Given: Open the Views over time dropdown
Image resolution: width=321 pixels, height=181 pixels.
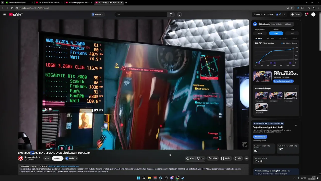Looking at the screenshot, I should point(269,43).
